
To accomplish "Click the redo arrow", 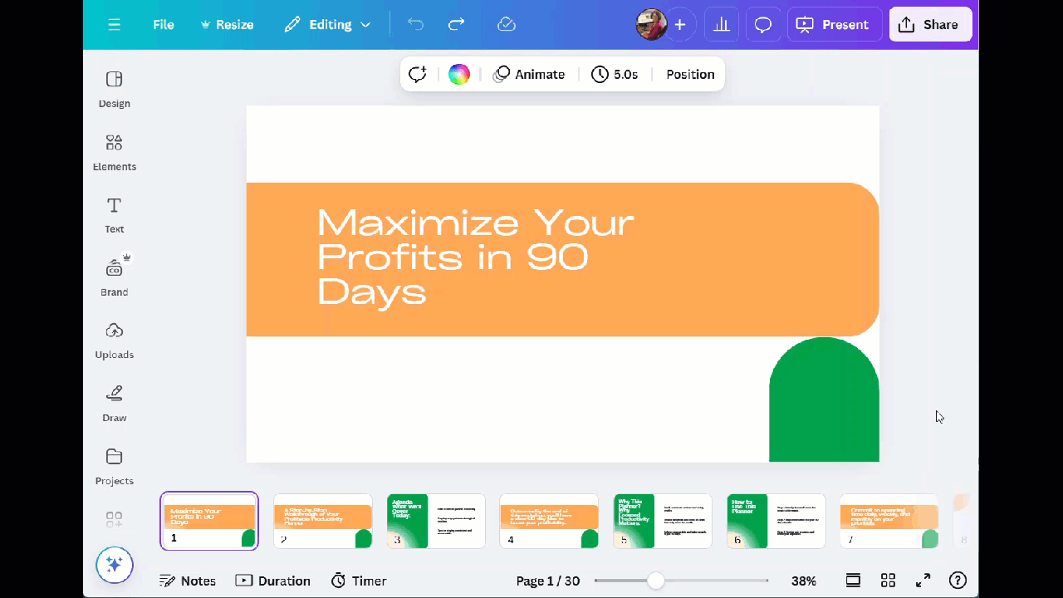I will point(456,25).
